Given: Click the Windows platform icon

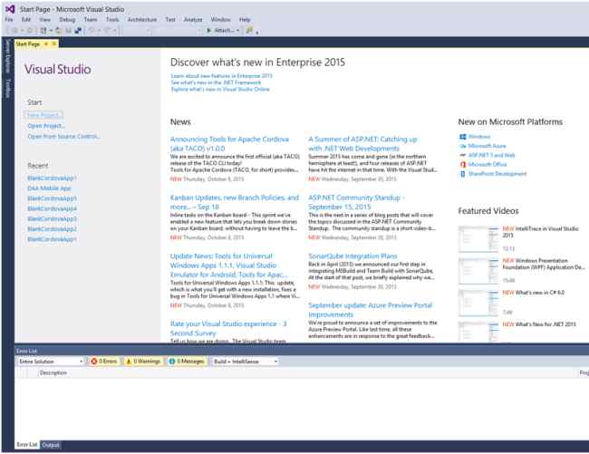Looking at the screenshot, I should 463,137.
